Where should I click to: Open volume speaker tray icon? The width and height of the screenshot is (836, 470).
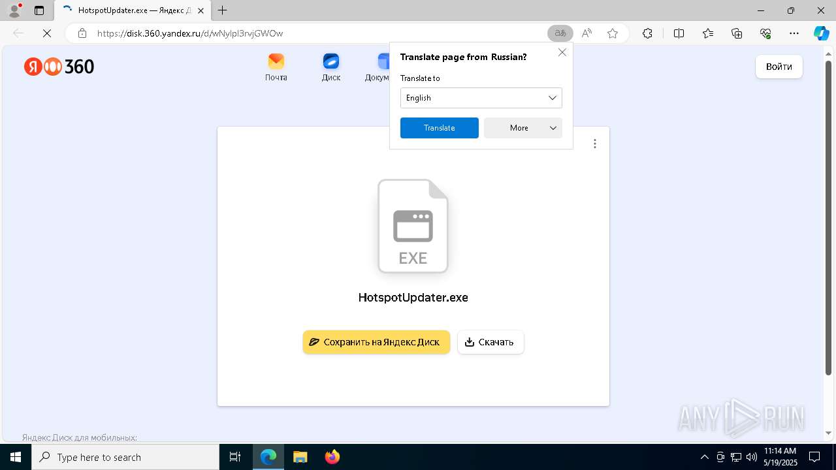752,457
